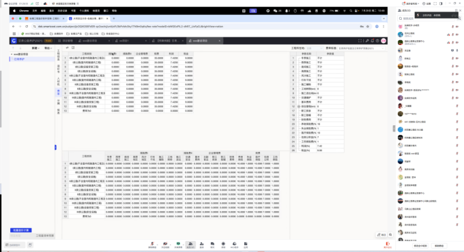This screenshot has height=252, width=464.
Task: Open the 新建 dropdown in left panel
Action: tap(35, 48)
